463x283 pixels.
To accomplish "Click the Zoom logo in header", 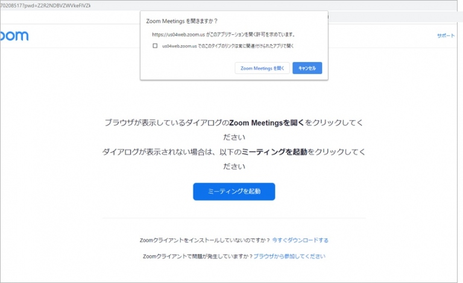I will point(14,36).
